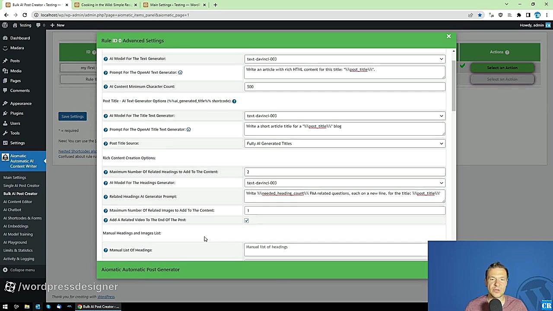Image resolution: width=553 pixels, height=311 pixels.
Task: Open AI Playground submenu item
Action: click(15, 242)
